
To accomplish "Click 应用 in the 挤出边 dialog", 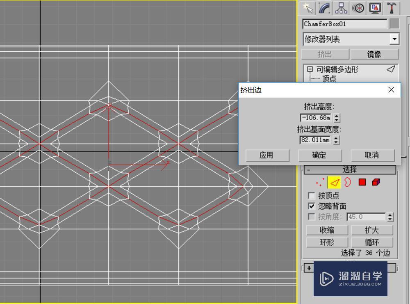I will click(x=267, y=155).
